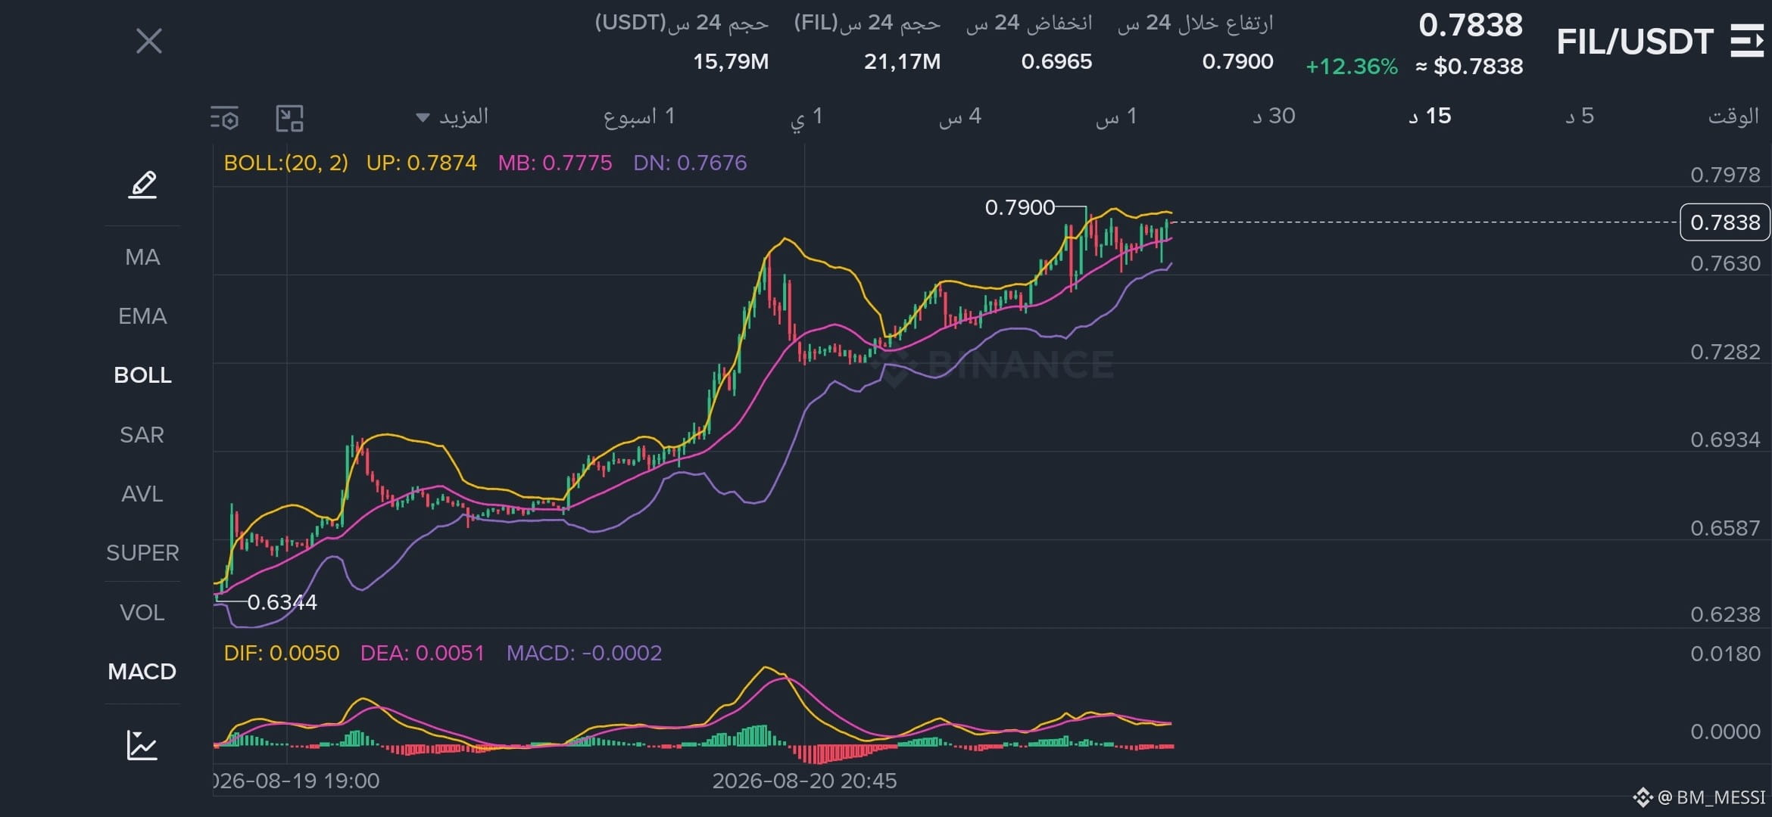Screen dimensions: 1772x817
Task: Click the DN: 0.7676 band value
Action: 690,163
